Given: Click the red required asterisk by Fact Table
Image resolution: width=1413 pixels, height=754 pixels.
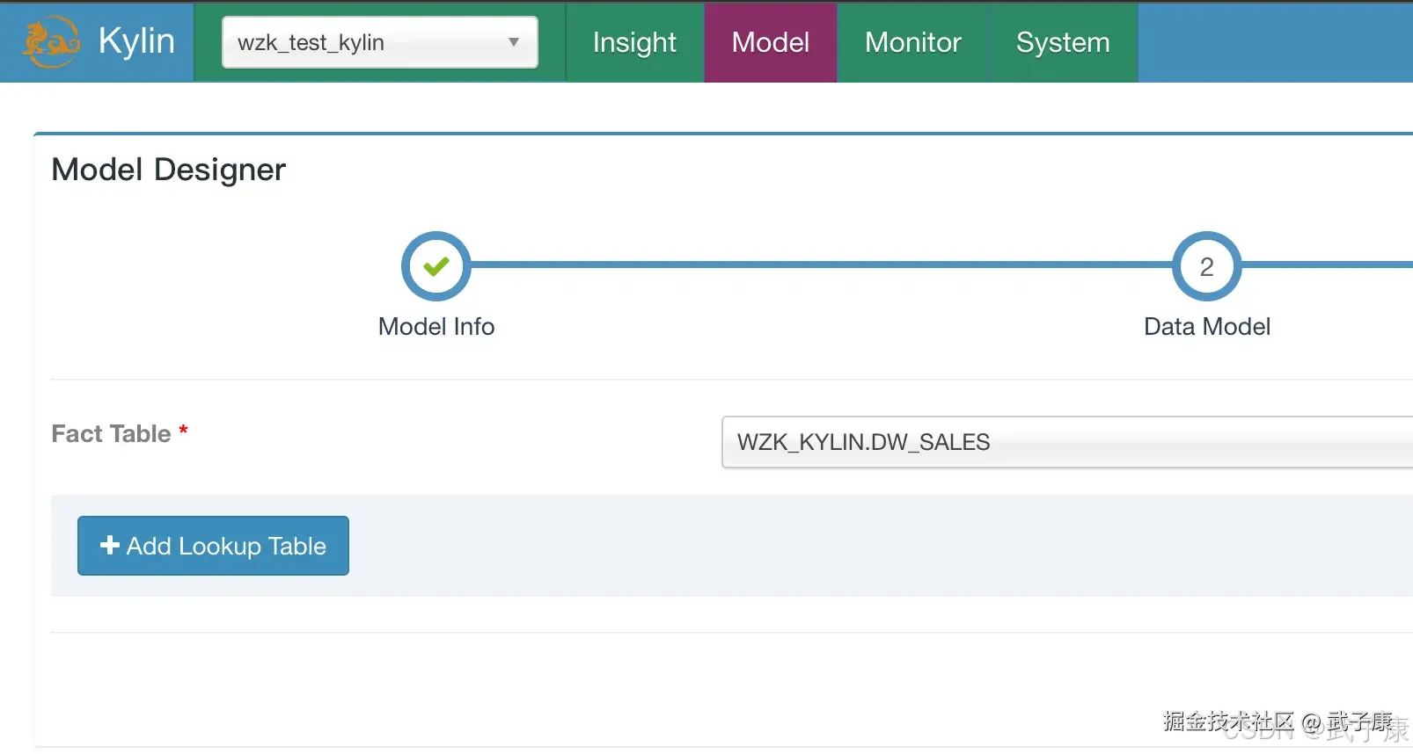Looking at the screenshot, I should [x=184, y=431].
